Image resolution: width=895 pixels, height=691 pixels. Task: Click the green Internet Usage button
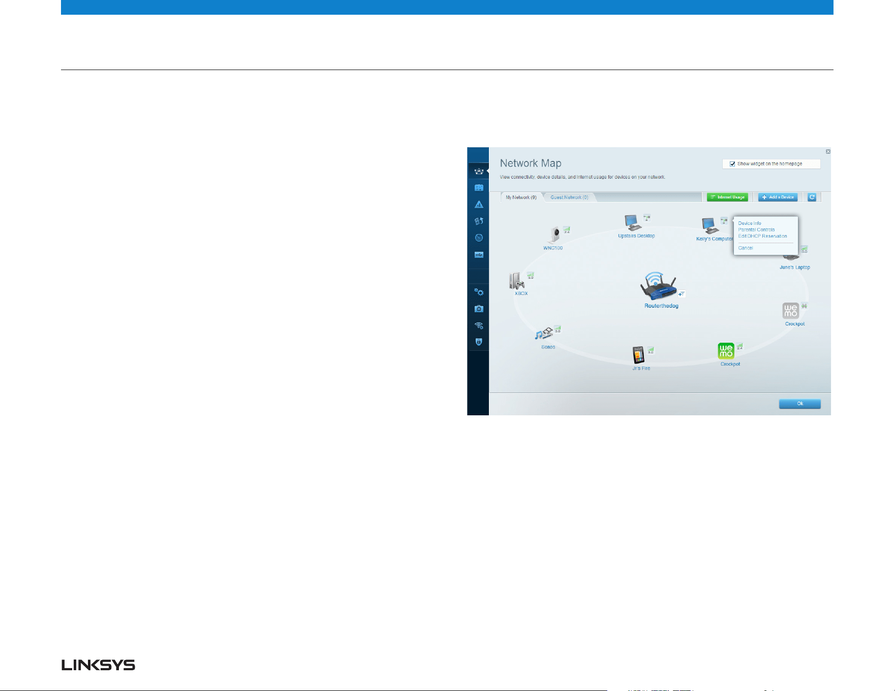pos(727,197)
